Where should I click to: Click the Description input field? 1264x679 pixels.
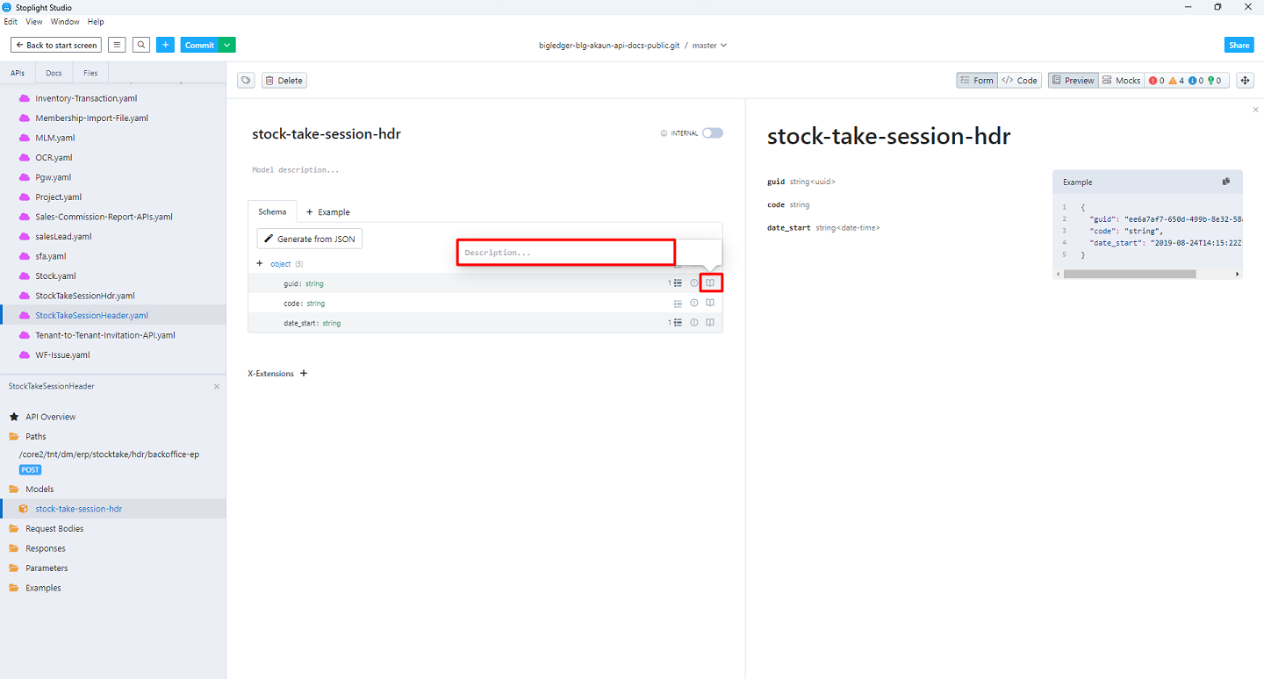[x=565, y=253]
